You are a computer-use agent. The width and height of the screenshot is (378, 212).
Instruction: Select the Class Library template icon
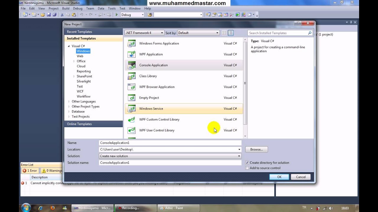131,76
